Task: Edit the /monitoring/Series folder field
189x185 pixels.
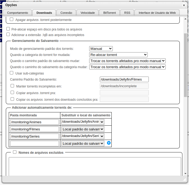Action: (x=34, y=136)
